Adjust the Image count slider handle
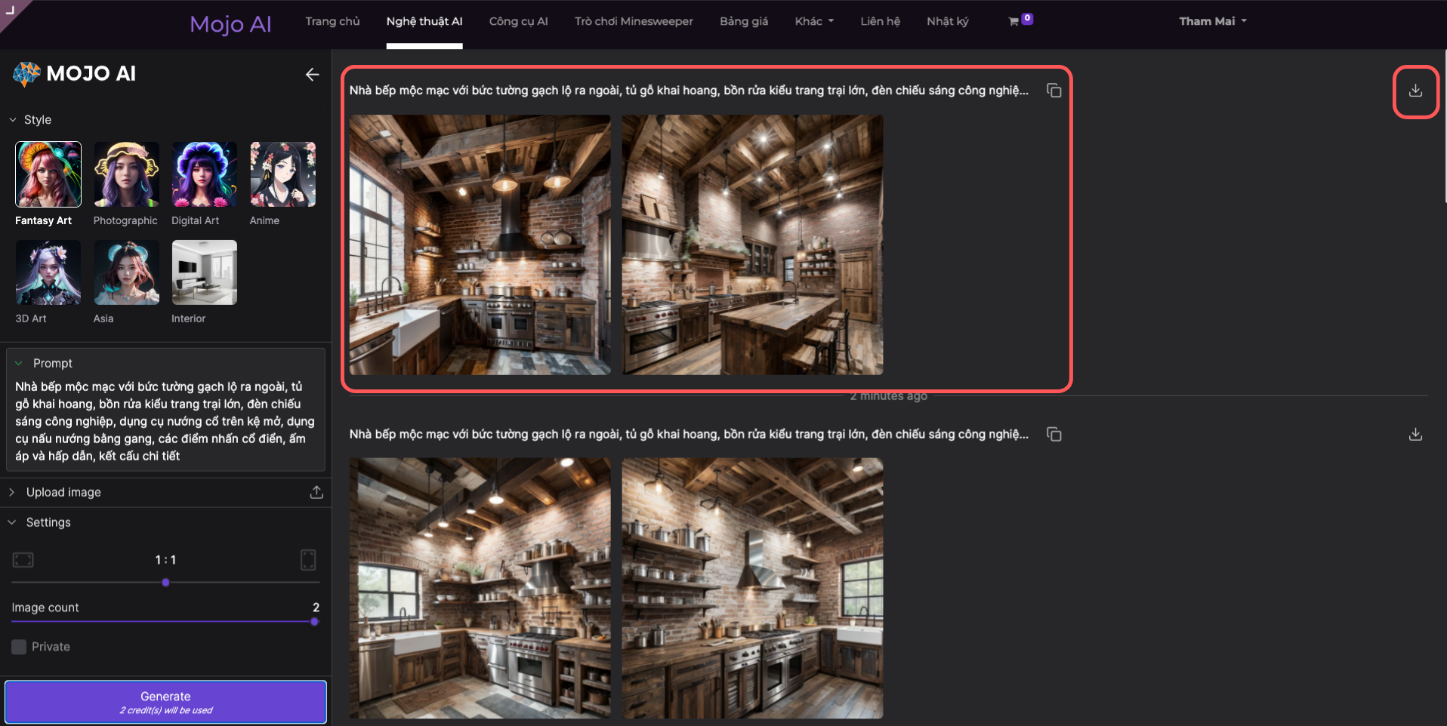This screenshot has width=1447, height=726. [x=314, y=622]
